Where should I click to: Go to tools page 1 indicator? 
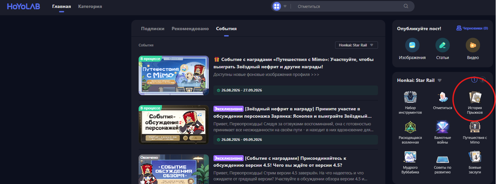click(474, 80)
